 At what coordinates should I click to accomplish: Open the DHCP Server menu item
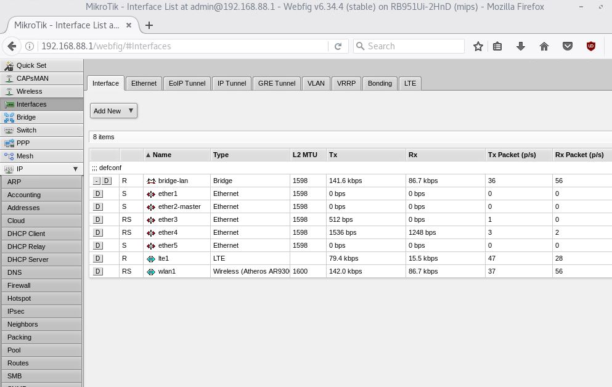point(42,259)
